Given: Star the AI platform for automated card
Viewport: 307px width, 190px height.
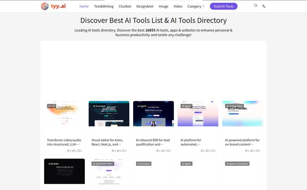Looking at the screenshot, I should point(202,151).
